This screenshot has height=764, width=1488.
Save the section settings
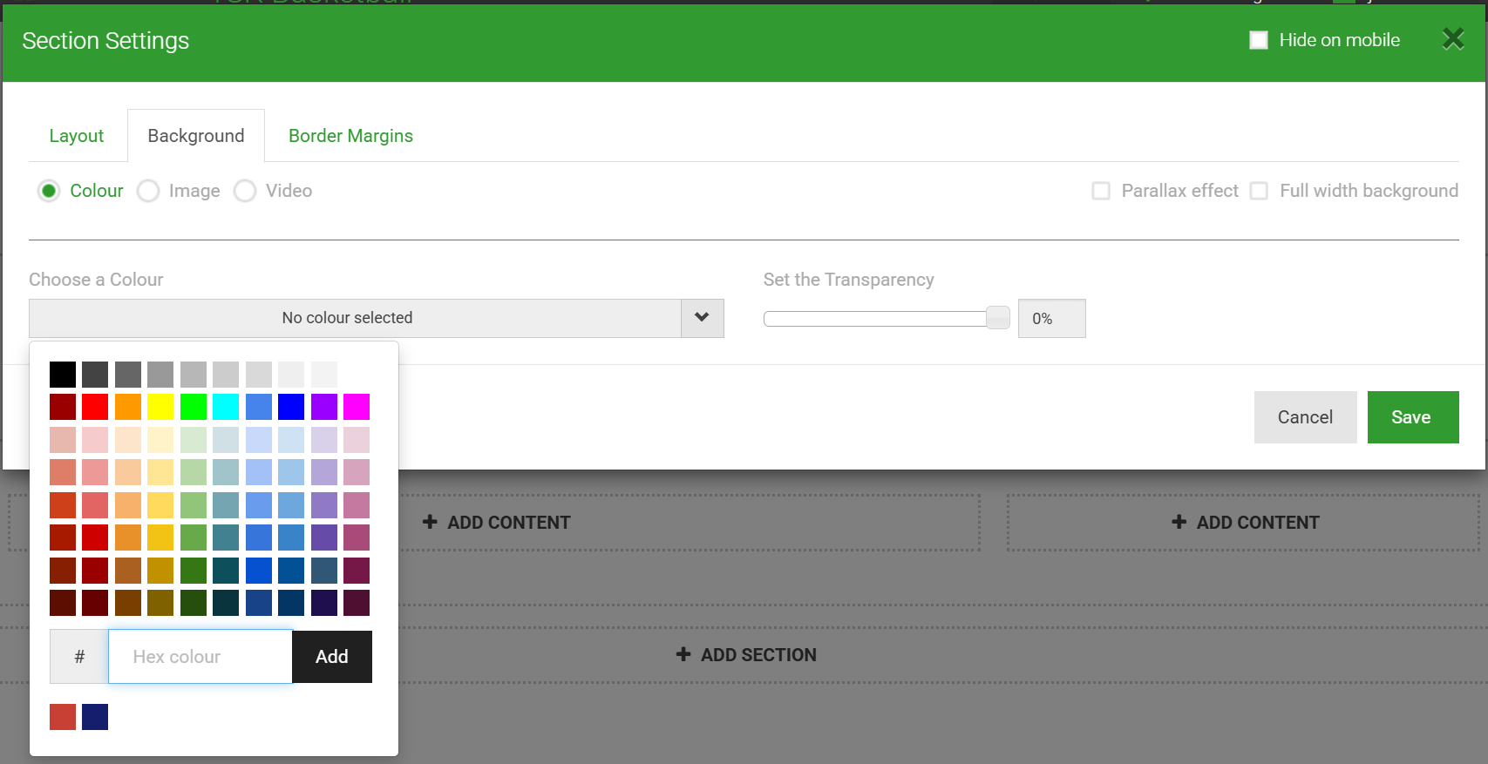pyautogui.click(x=1412, y=417)
